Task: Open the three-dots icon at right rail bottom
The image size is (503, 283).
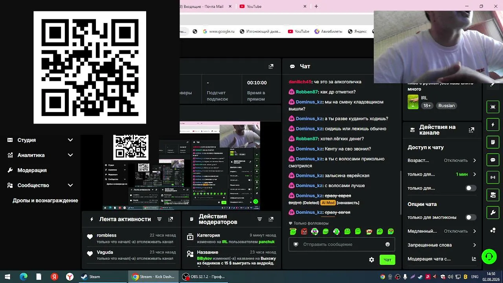Action: [493, 230]
